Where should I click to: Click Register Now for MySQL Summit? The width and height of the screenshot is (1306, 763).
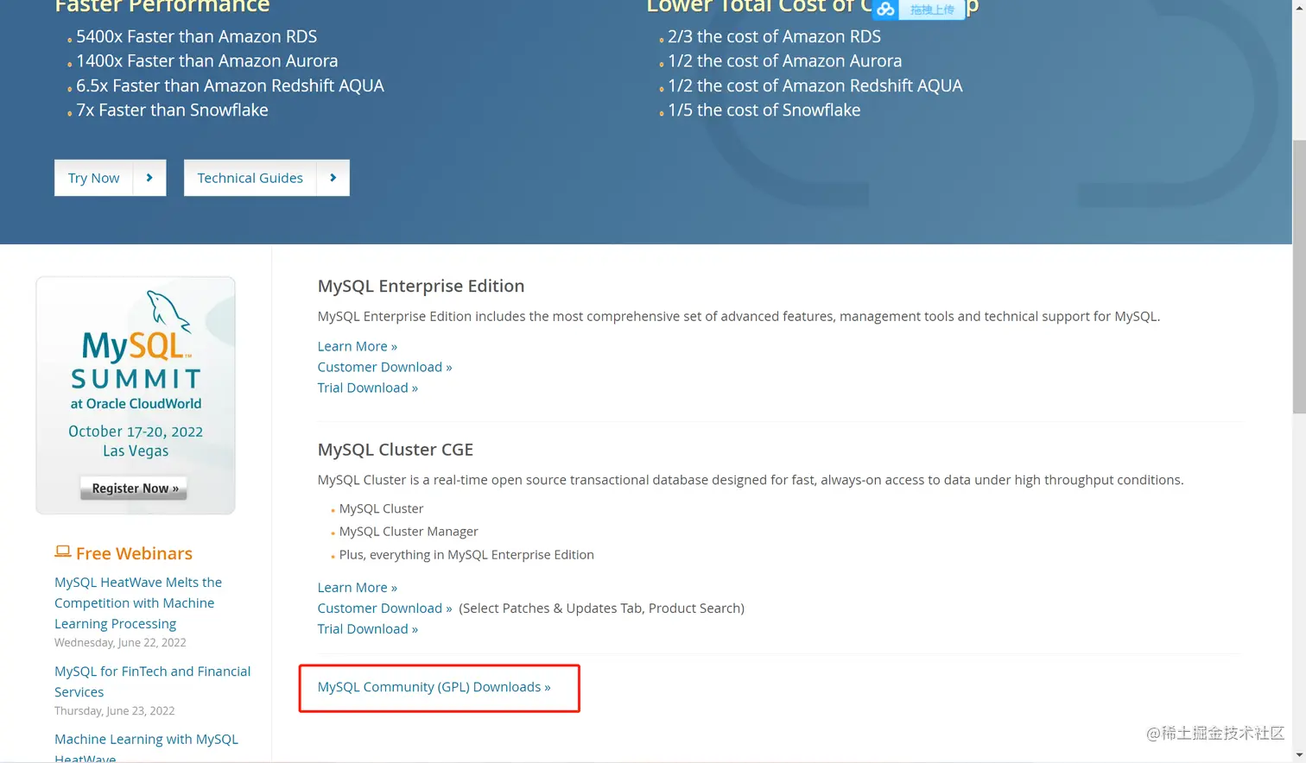pos(135,488)
